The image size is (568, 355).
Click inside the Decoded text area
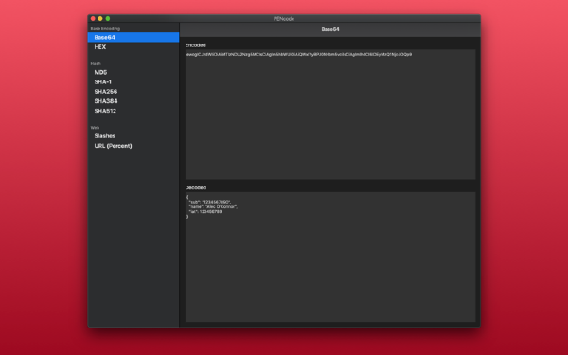[x=330, y=257]
